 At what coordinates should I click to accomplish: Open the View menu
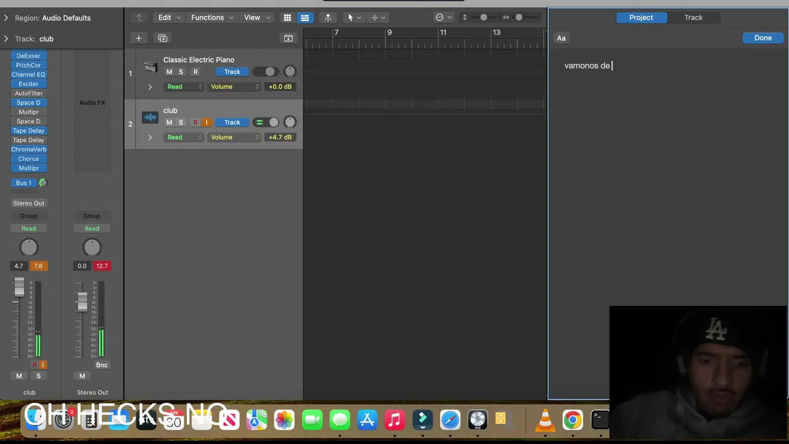(256, 17)
